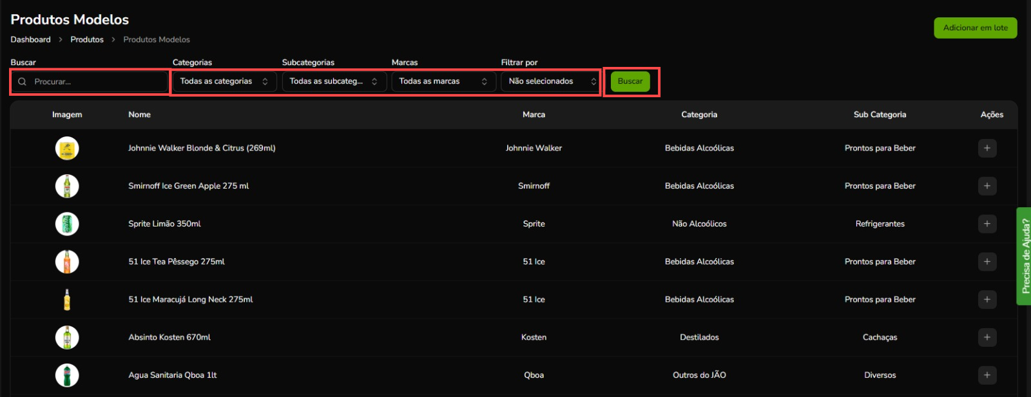Add 51 Ice Tea Pêssego via plus icon
Screen dimensions: 1031x397
pos(987,262)
